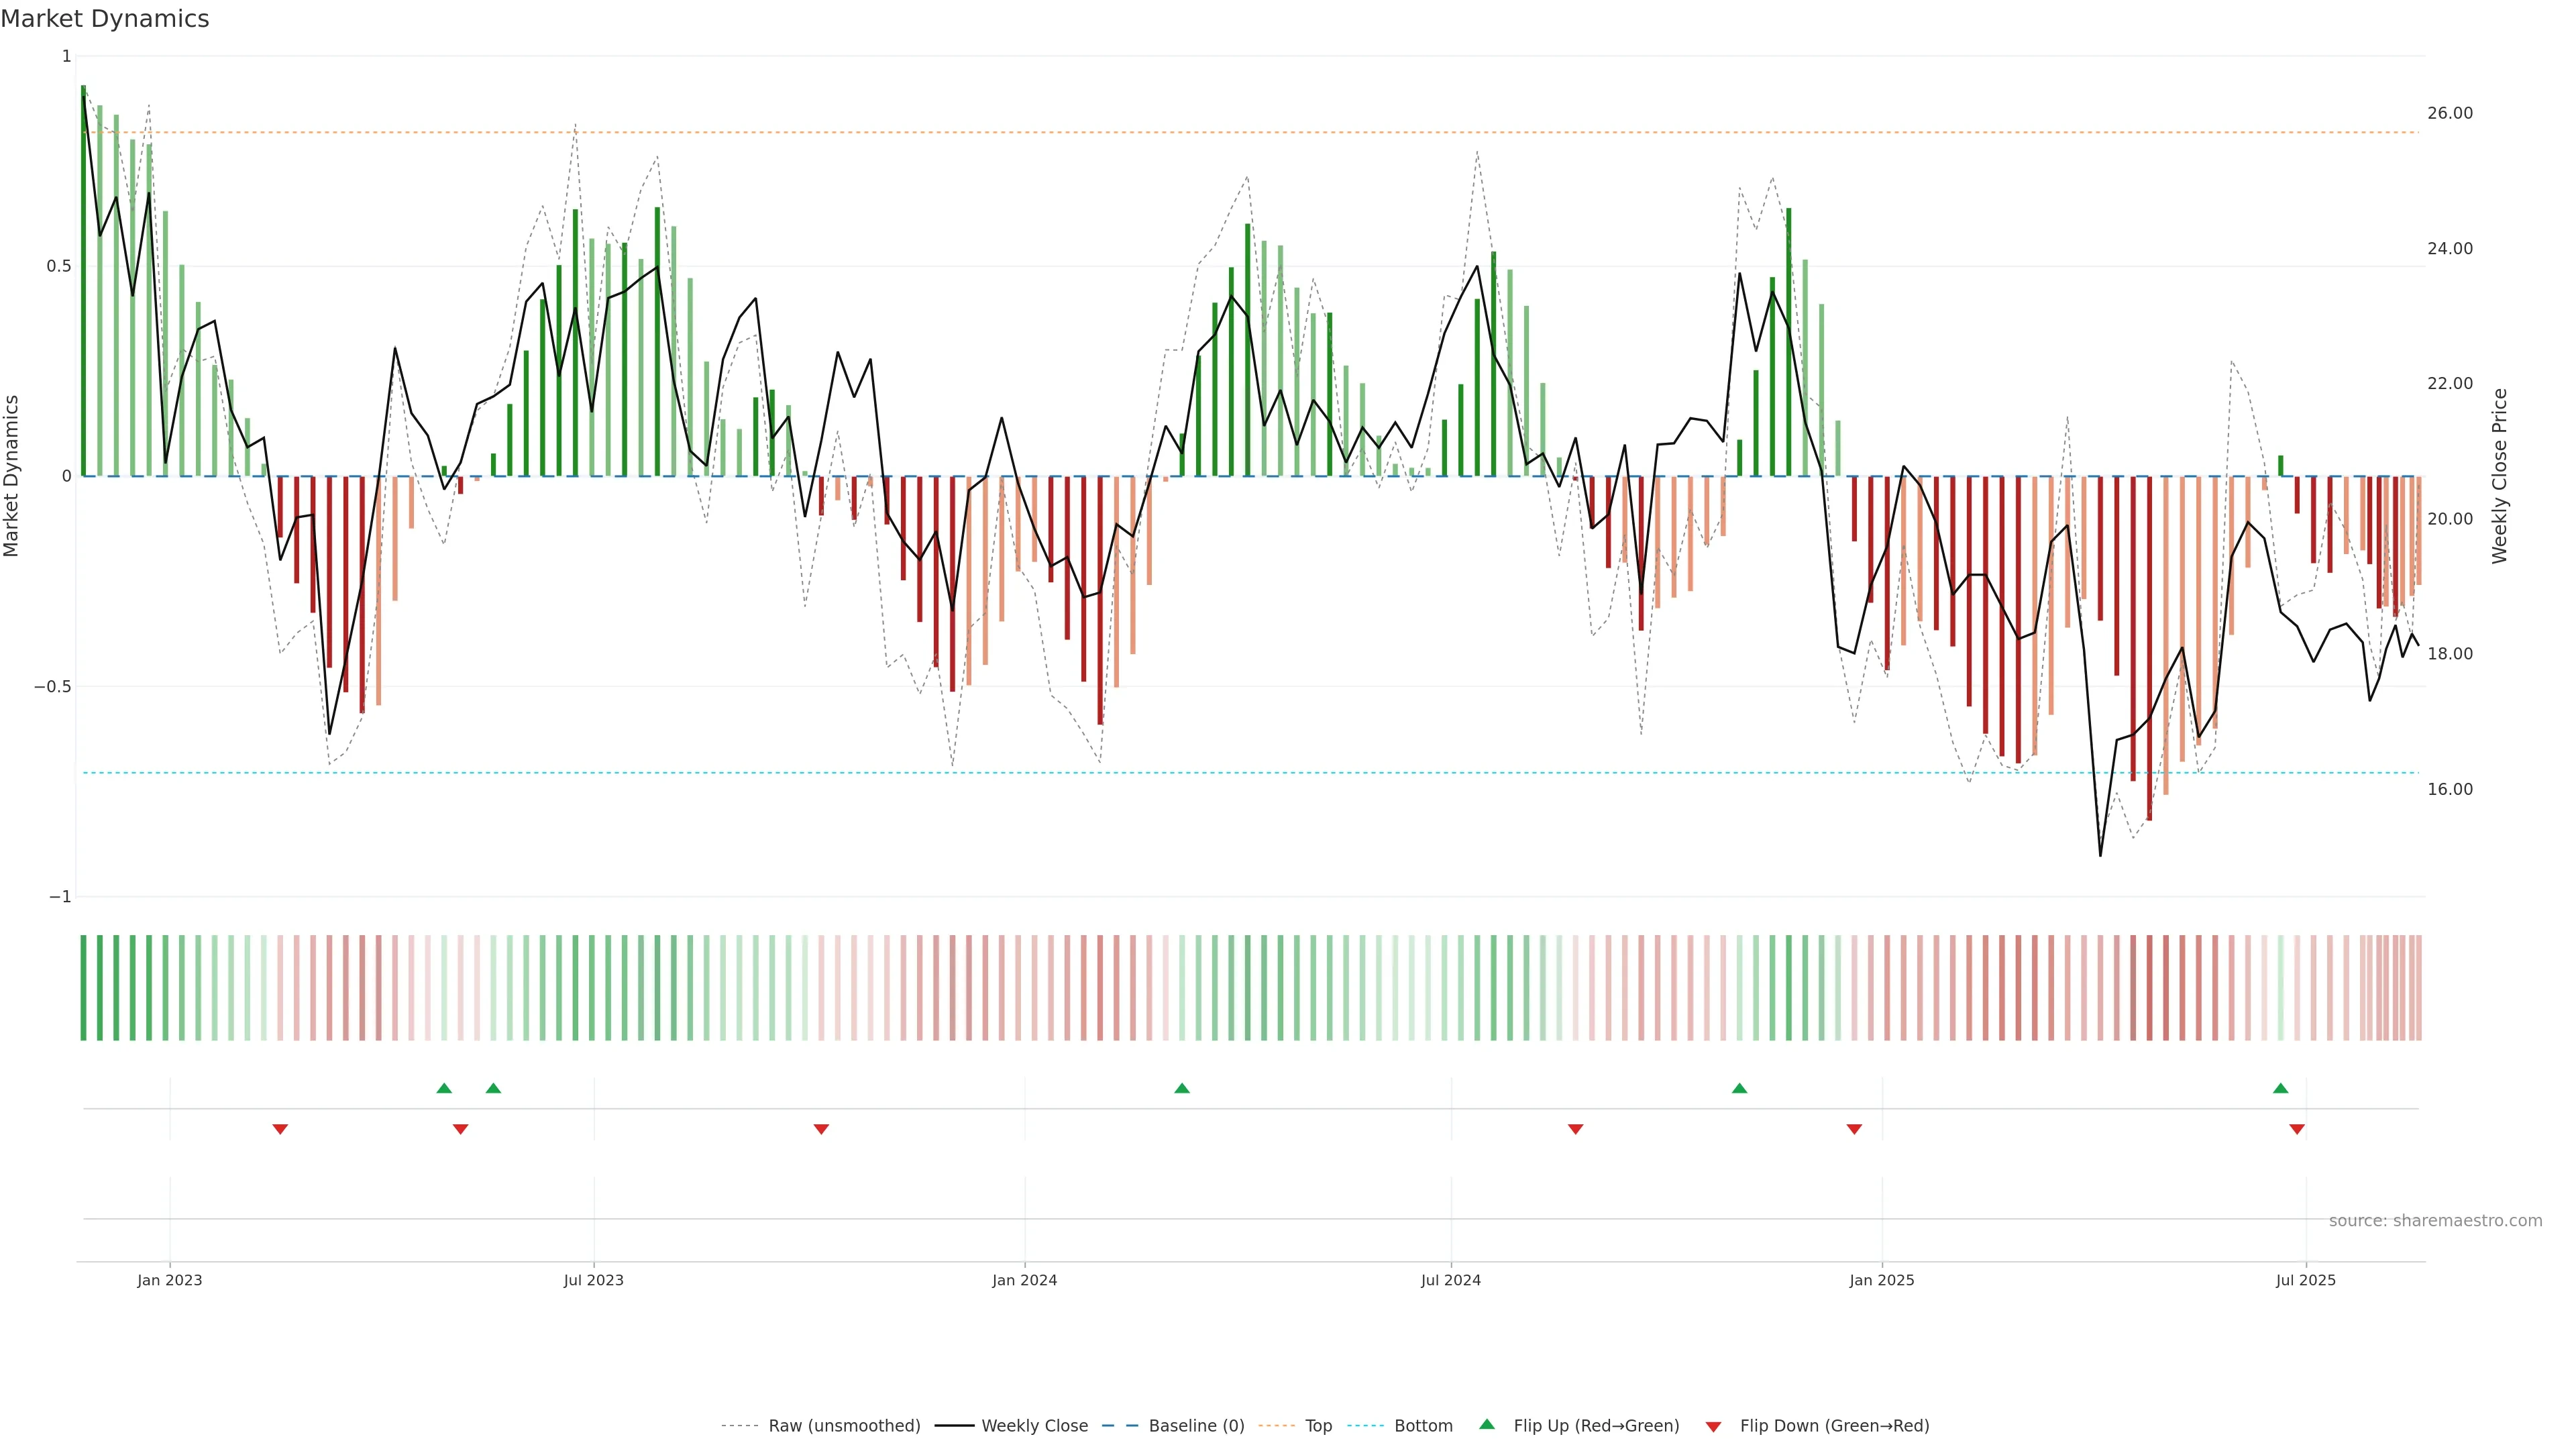Click the flip-down triangle near December 2024
Screen dimensions: 2576x1449
1854,1129
